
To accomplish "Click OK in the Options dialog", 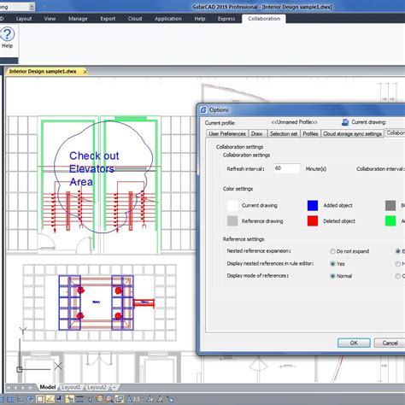I will pos(354,343).
